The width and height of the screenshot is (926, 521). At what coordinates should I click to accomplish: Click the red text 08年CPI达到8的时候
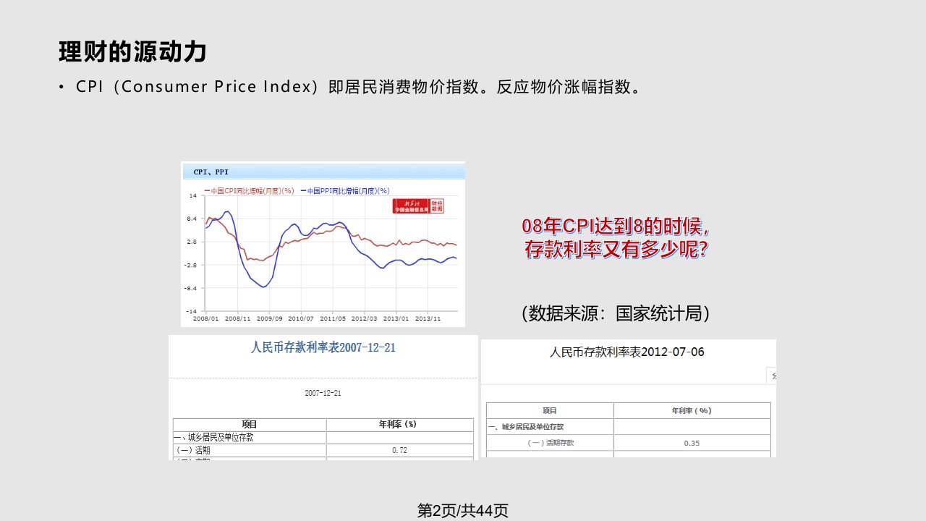[616, 227]
